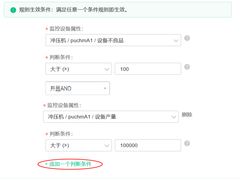Image resolution: width=242 pixels, height=180 pixels.
Task: Click chevron of 大于 dropdown beside 100000
Action: (x=107, y=146)
